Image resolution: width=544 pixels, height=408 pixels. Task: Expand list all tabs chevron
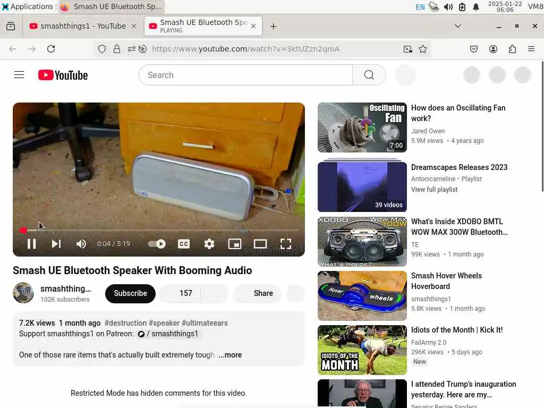pyautogui.click(x=458, y=26)
